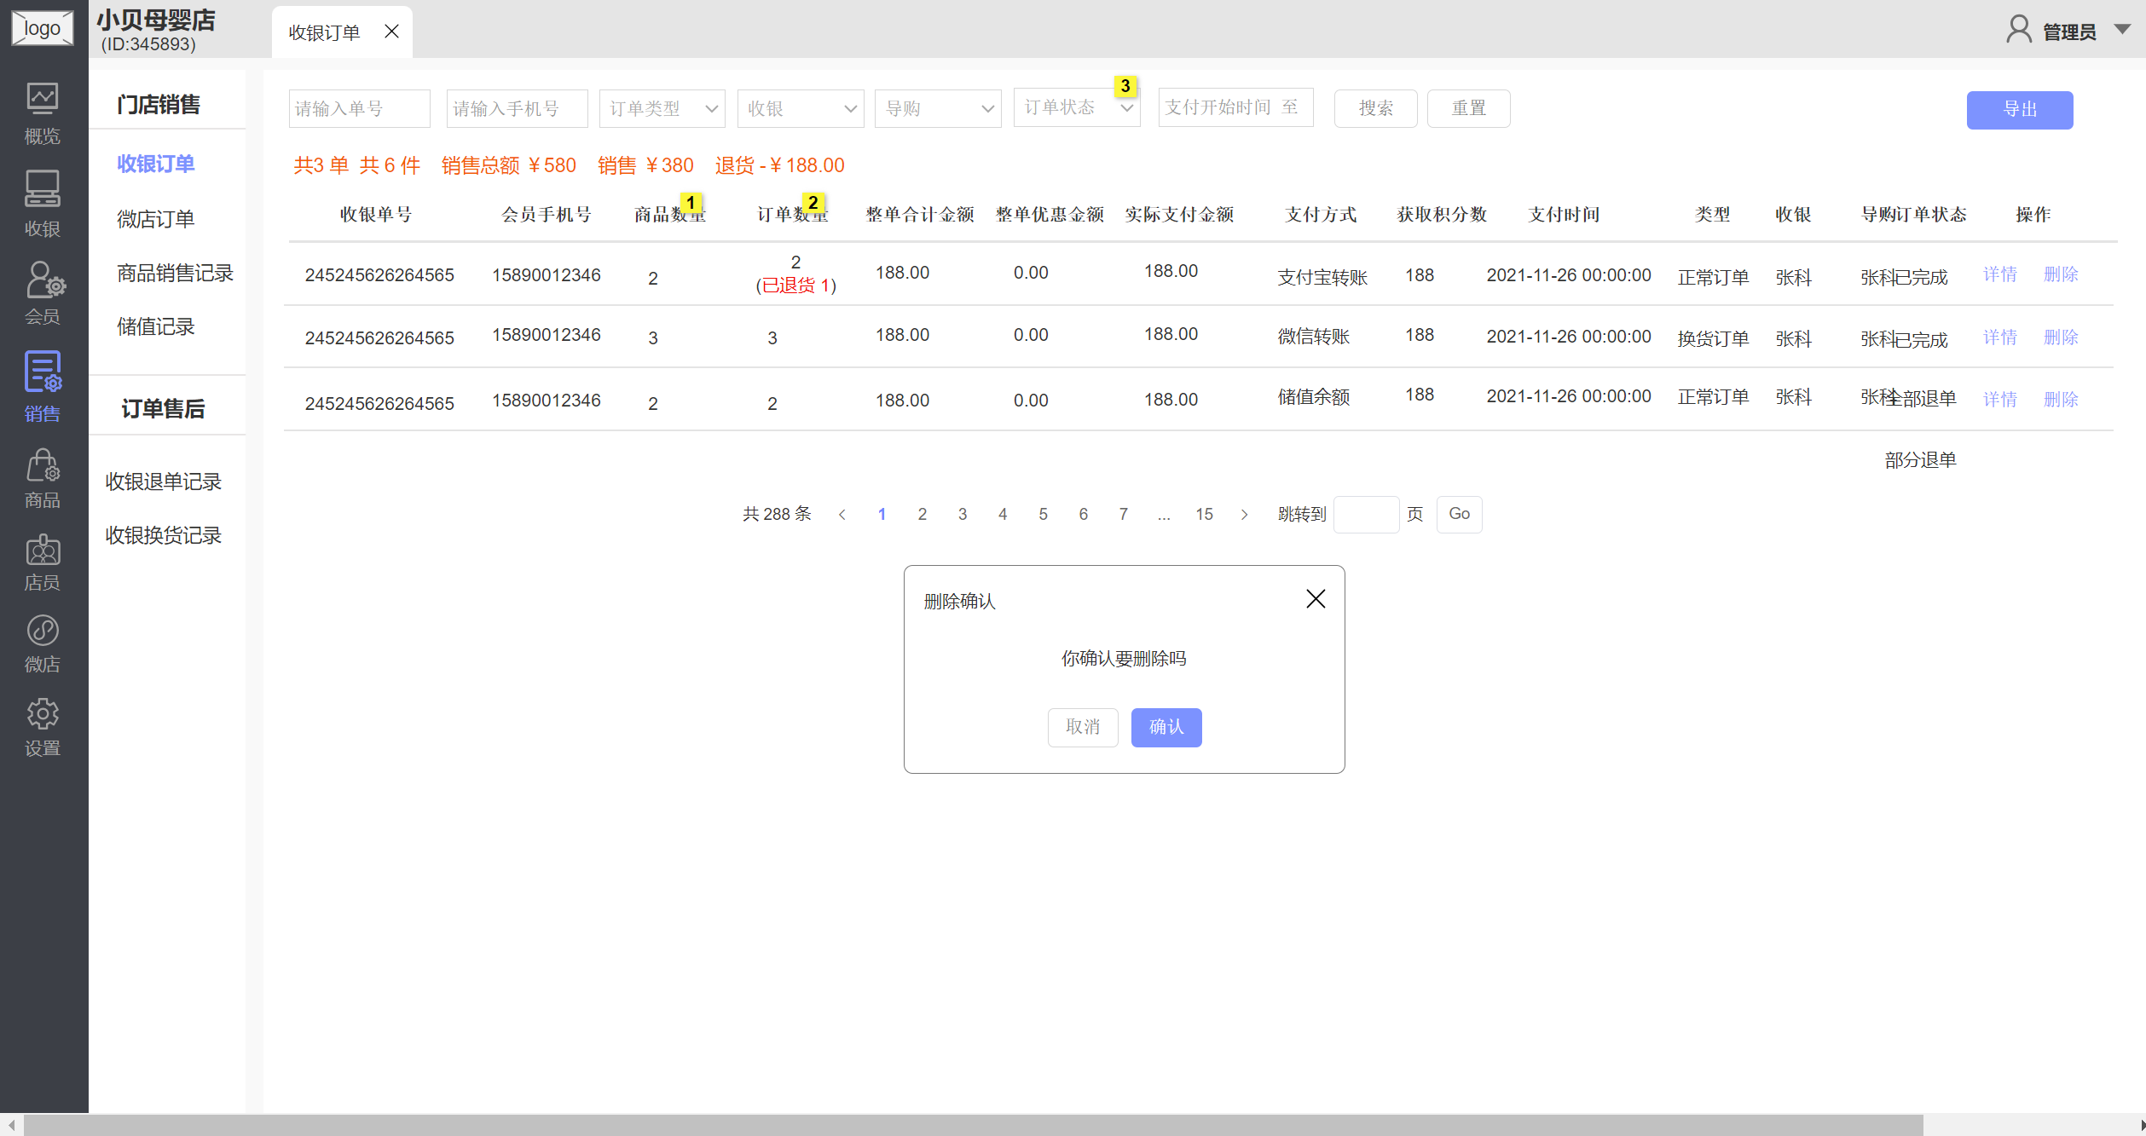Go to page 6
2146x1136 pixels.
coord(1084,515)
